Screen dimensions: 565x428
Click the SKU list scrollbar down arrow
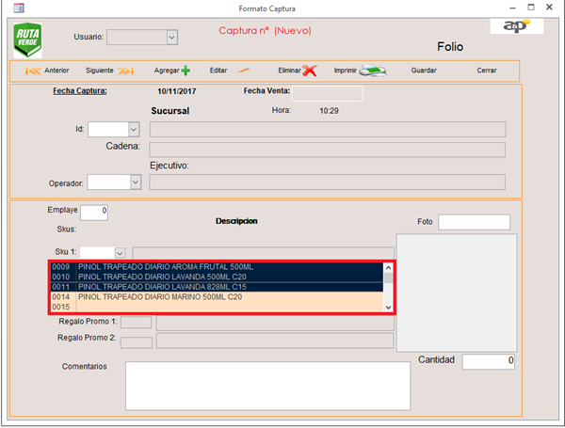click(x=388, y=307)
